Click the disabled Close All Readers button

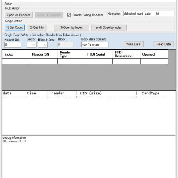click(x=49, y=15)
